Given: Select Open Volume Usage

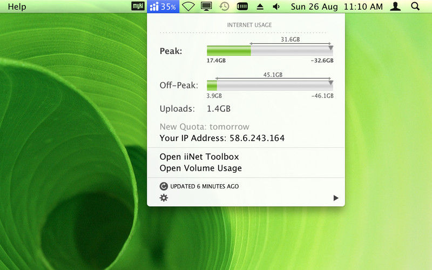Looking at the screenshot, I should 200,168.
